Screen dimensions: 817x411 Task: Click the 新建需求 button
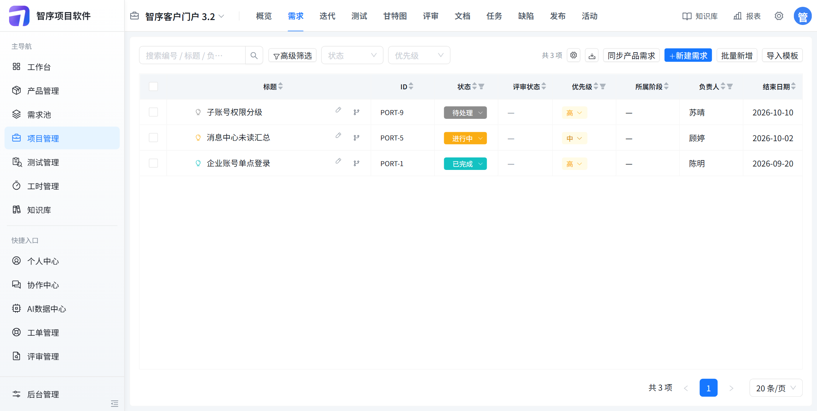click(x=688, y=56)
